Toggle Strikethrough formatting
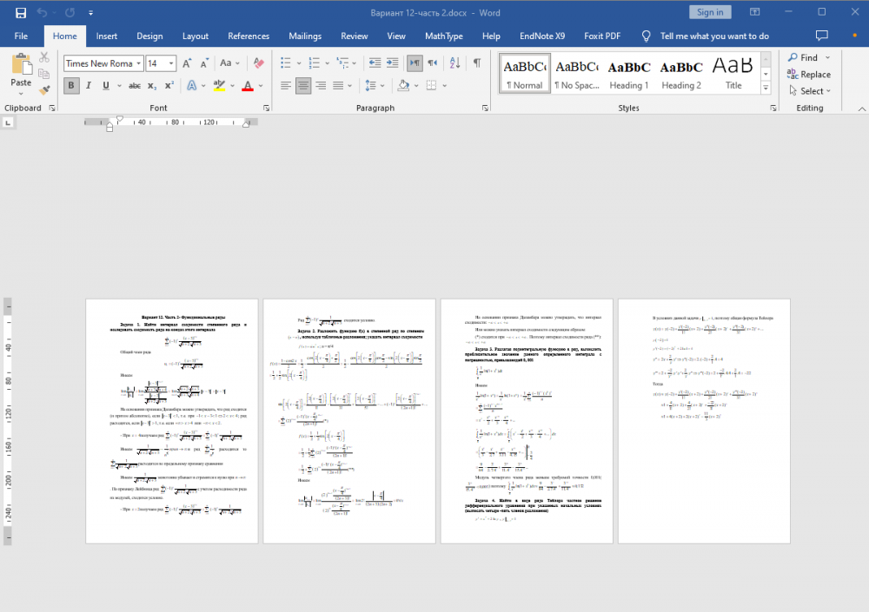 [135, 85]
